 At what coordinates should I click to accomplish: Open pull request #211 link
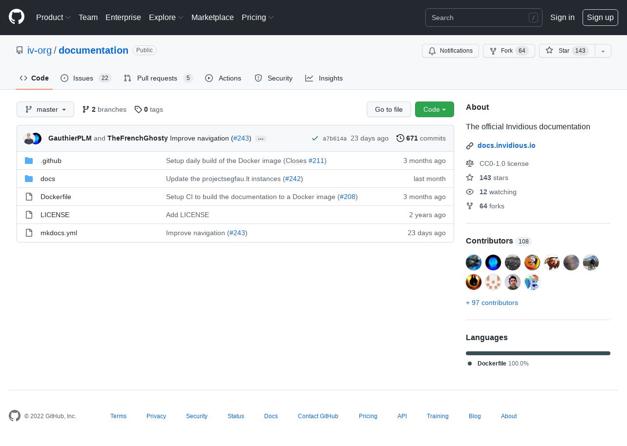point(316,161)
